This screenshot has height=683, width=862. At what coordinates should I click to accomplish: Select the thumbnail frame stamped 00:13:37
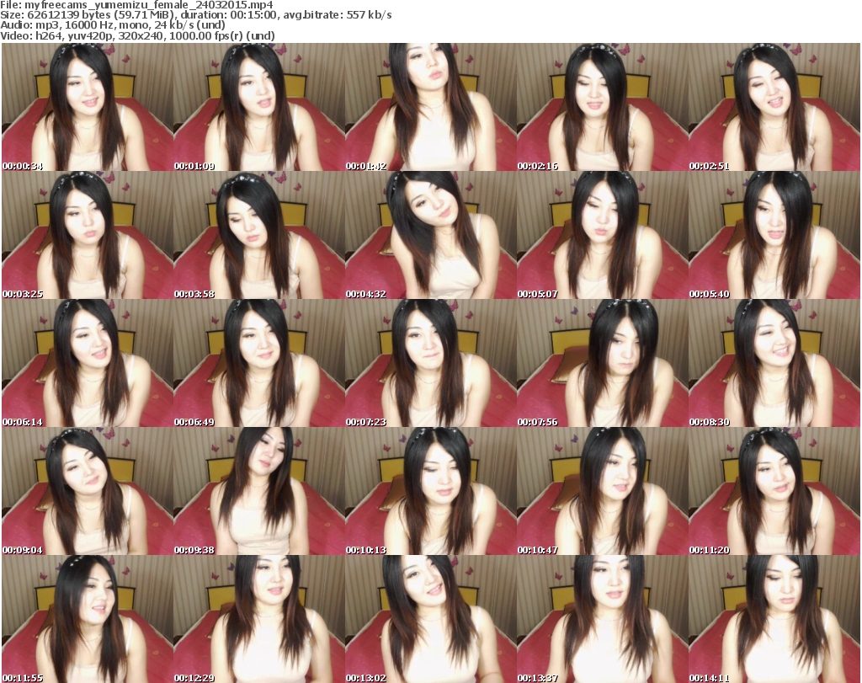603,619
